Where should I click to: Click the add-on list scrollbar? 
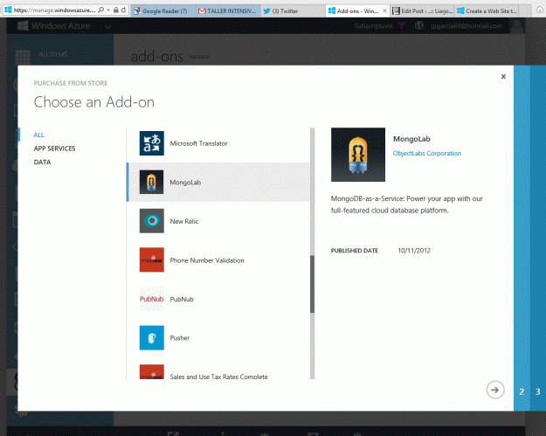coord(312,283)
